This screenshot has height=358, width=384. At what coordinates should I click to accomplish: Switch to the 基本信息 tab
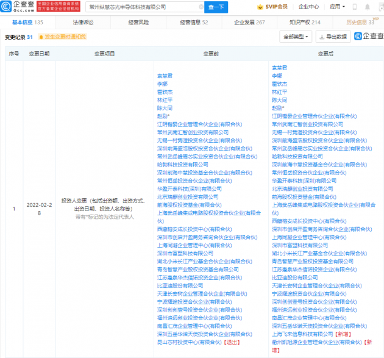pos(27,23)
